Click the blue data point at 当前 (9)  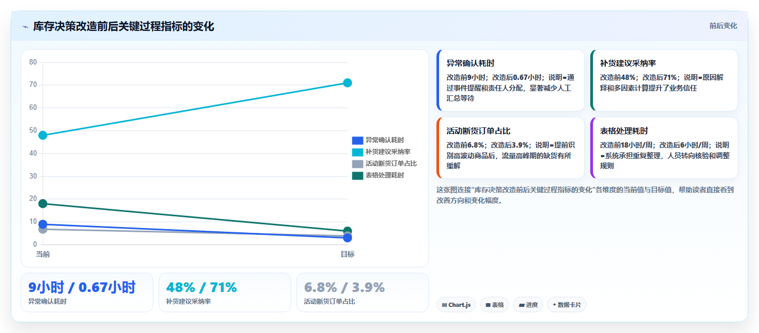tap(43, 224)
